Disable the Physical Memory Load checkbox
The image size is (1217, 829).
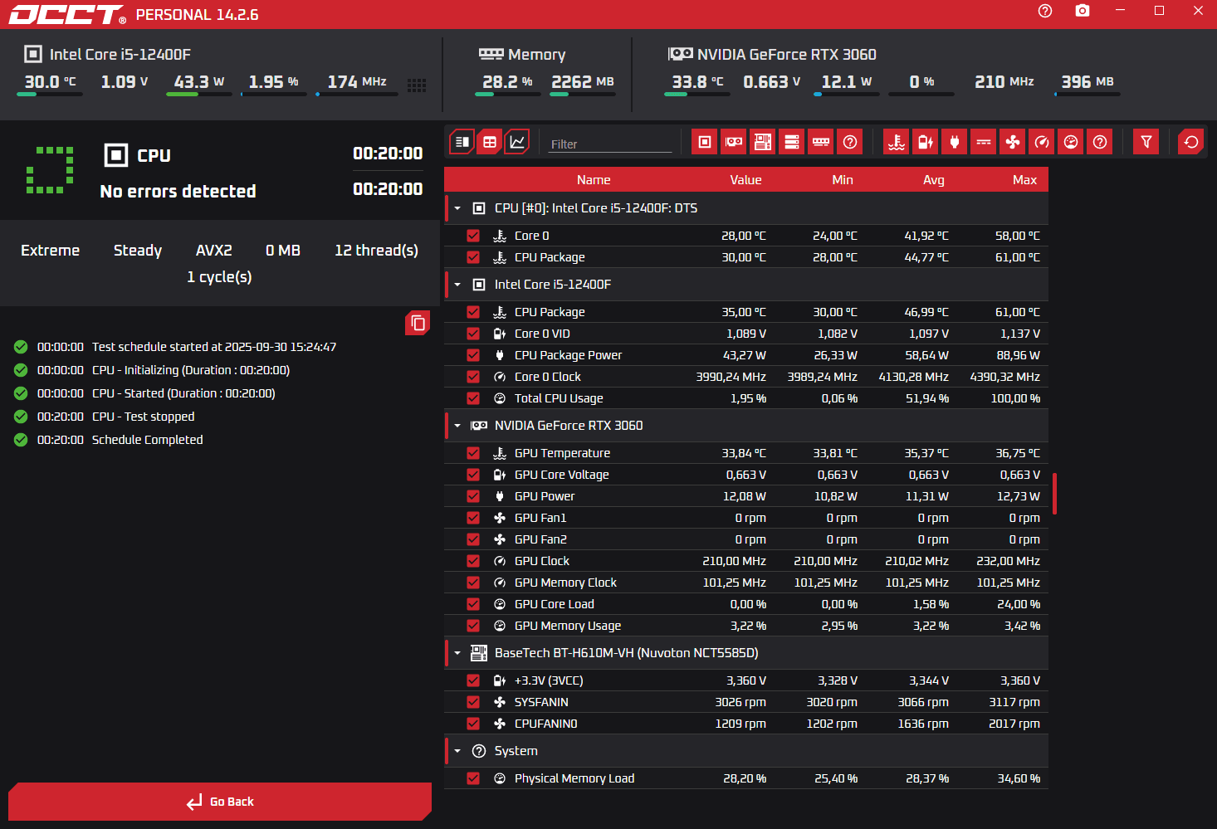tap(473, 778)
